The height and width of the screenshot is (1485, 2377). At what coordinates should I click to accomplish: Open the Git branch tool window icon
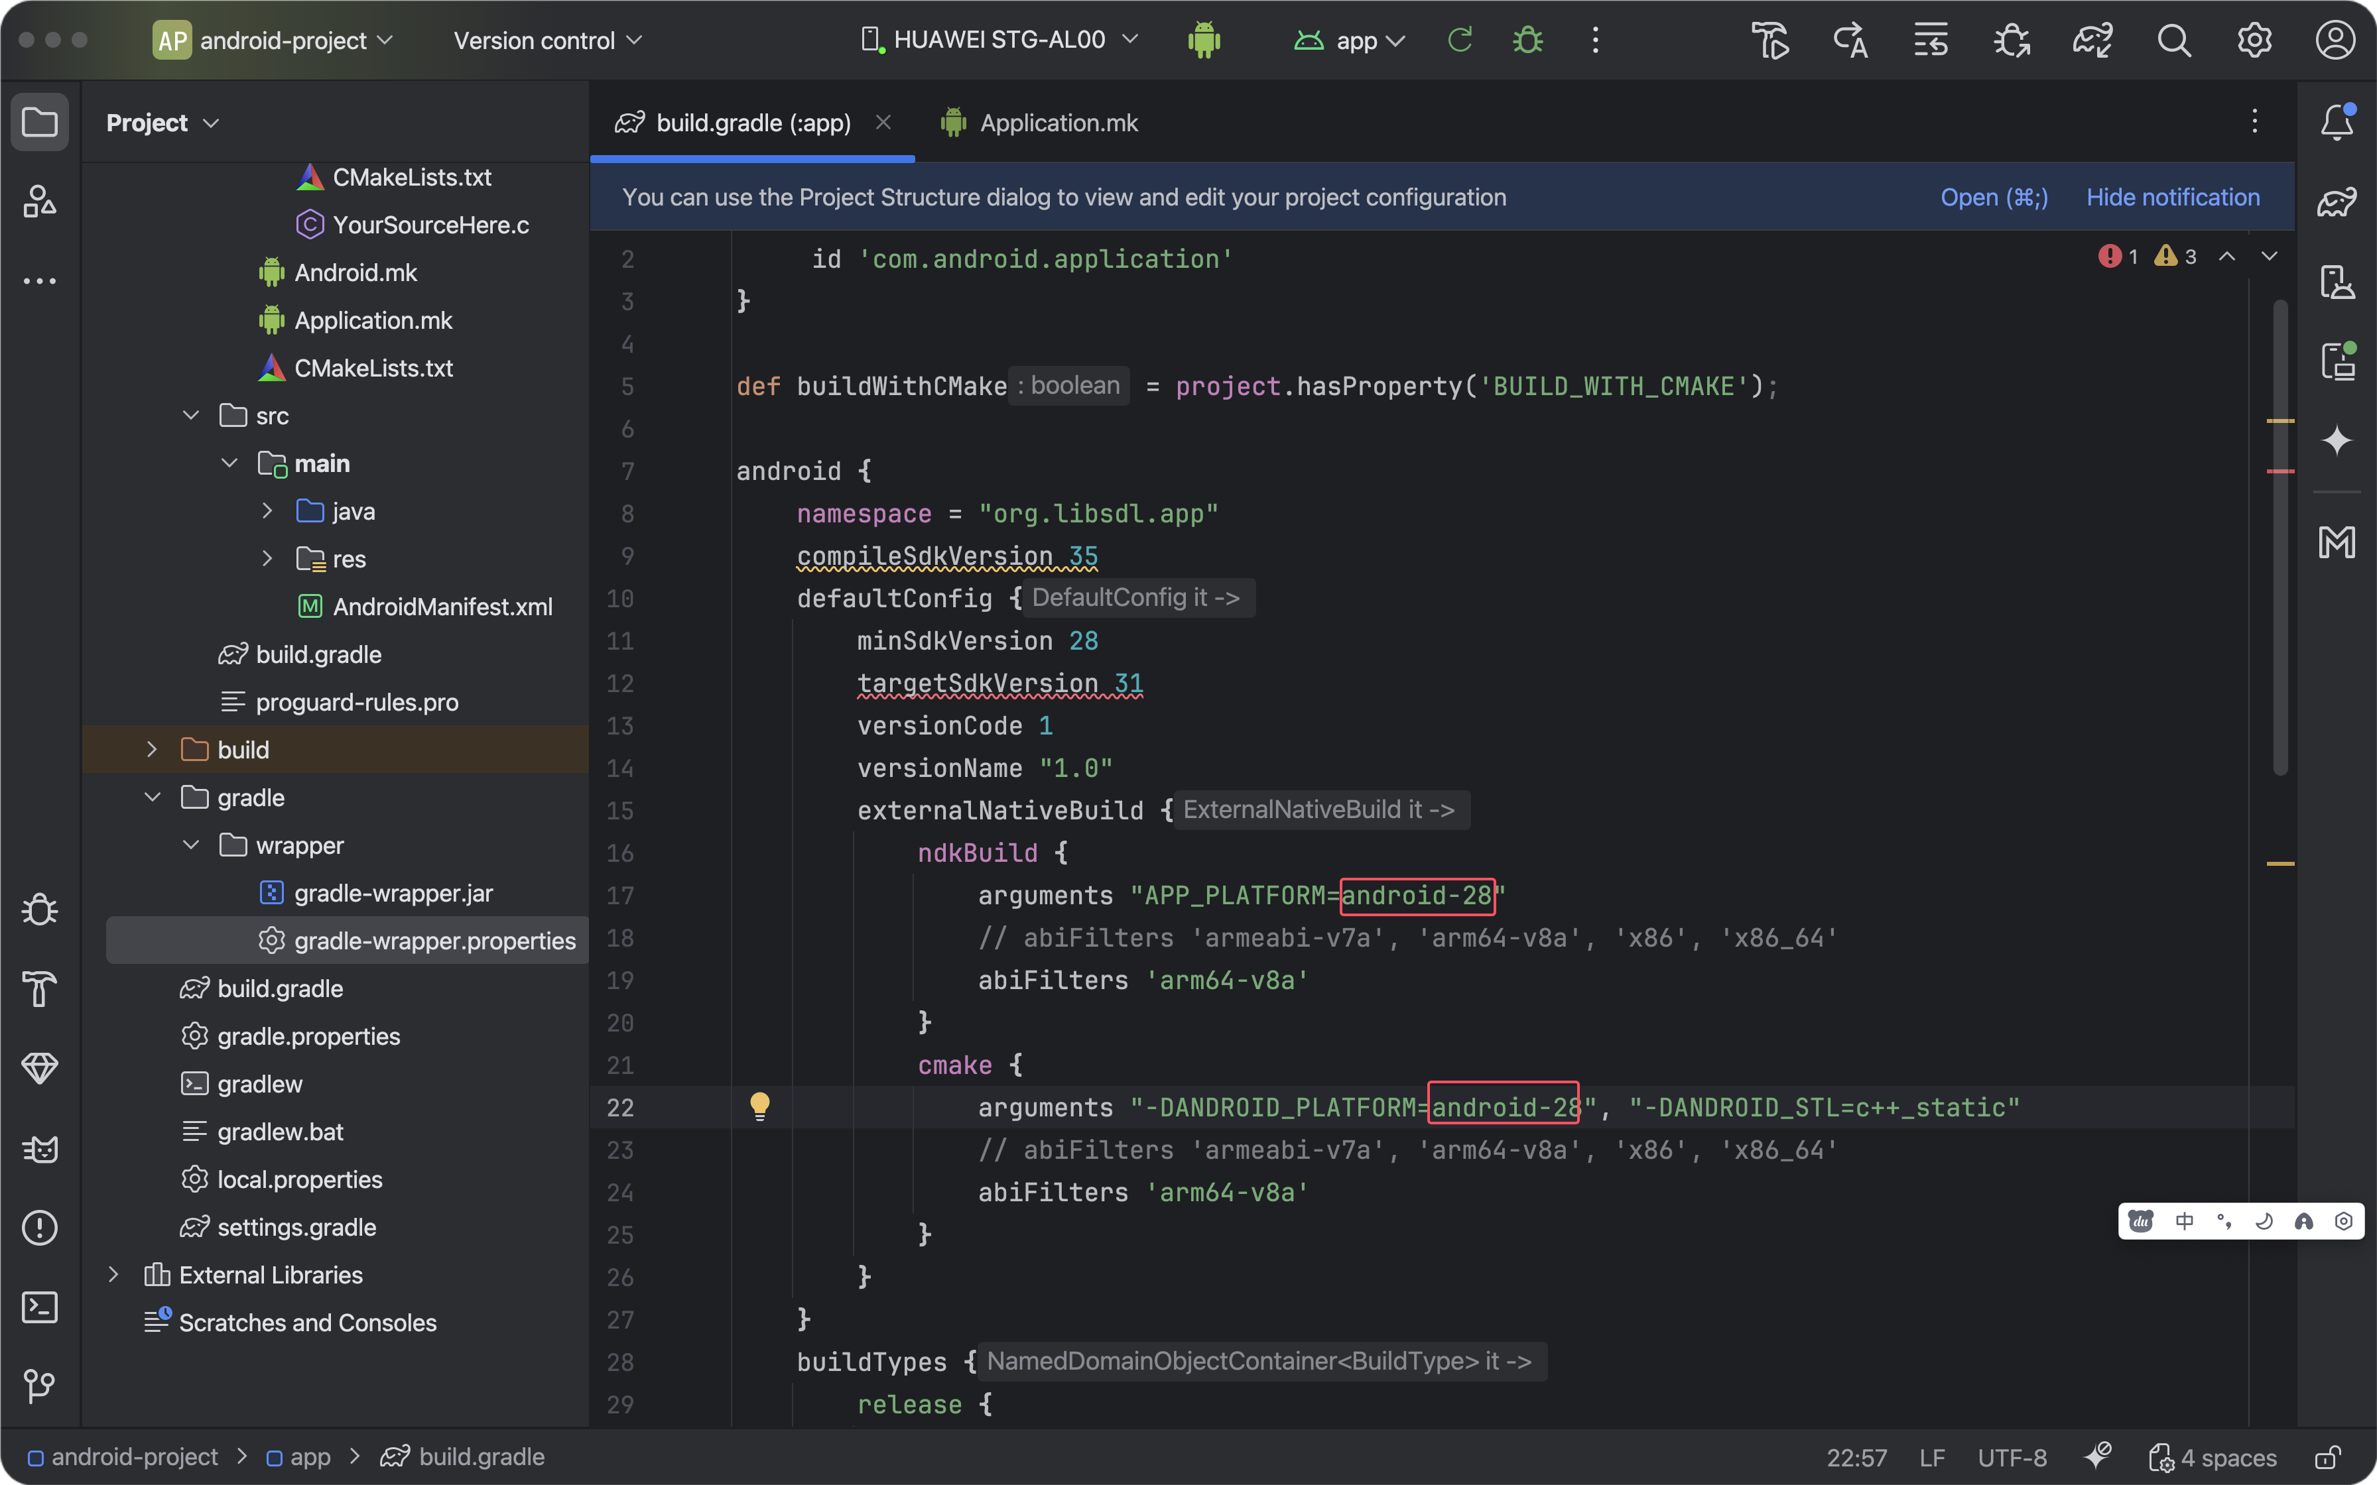click(39, 1386)
